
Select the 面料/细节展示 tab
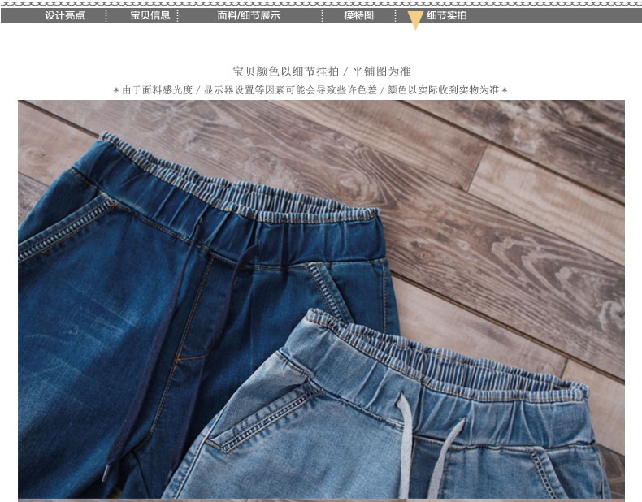pos(249,15)
